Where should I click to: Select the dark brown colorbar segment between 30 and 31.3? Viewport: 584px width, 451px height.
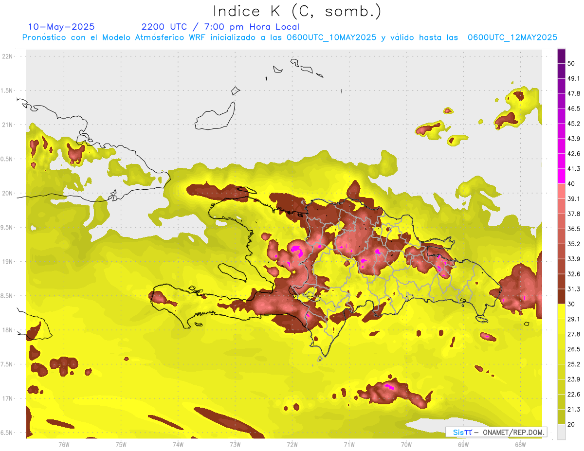coord(561,296)
